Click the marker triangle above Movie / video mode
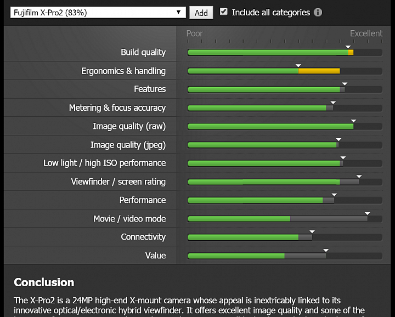Viewport: 395px width, 317px height. pyautogui.click(x=367, y=213)
